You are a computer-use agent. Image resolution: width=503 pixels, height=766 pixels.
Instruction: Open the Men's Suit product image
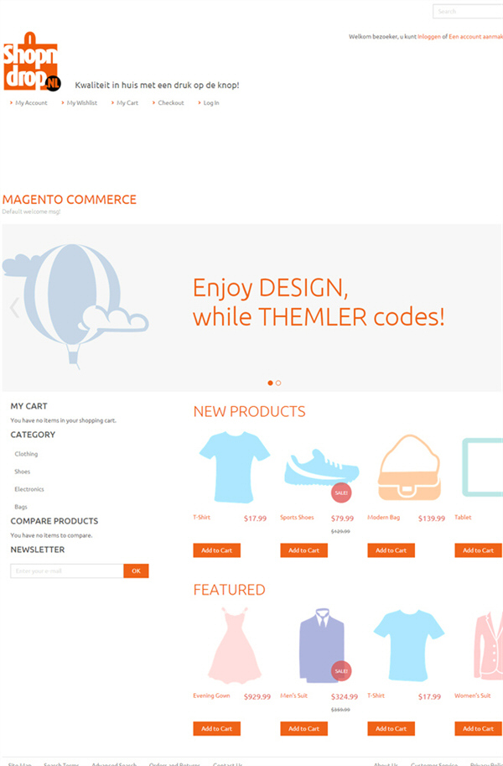tap(321, 645)
